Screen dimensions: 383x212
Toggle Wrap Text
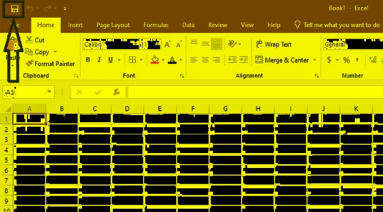pyautogui.click(x=273, y=45)
